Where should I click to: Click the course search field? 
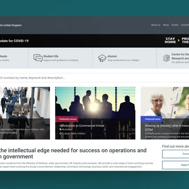click(94, 78)
